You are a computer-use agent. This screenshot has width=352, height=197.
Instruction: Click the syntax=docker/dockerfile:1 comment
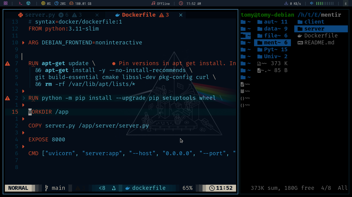click(x=75, y=22)
